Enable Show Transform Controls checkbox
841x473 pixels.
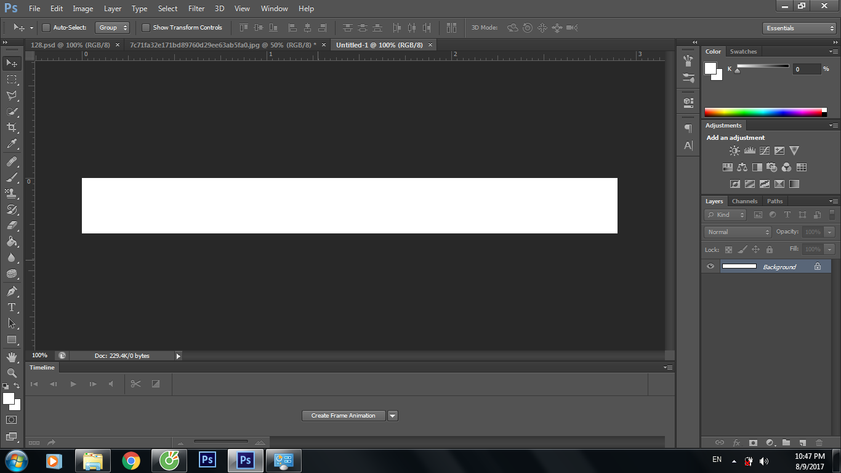coord(146,28)
